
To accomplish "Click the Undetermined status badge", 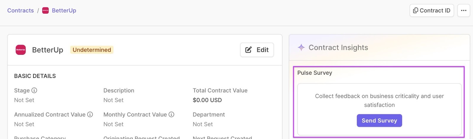I will pos(92,50).
